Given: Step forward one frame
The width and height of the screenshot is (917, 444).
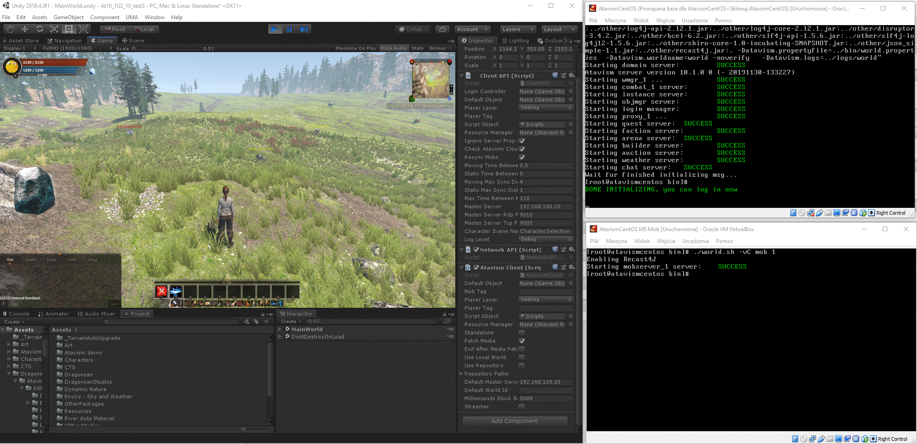Looking at the screenshot, I should tap(304, 29).
